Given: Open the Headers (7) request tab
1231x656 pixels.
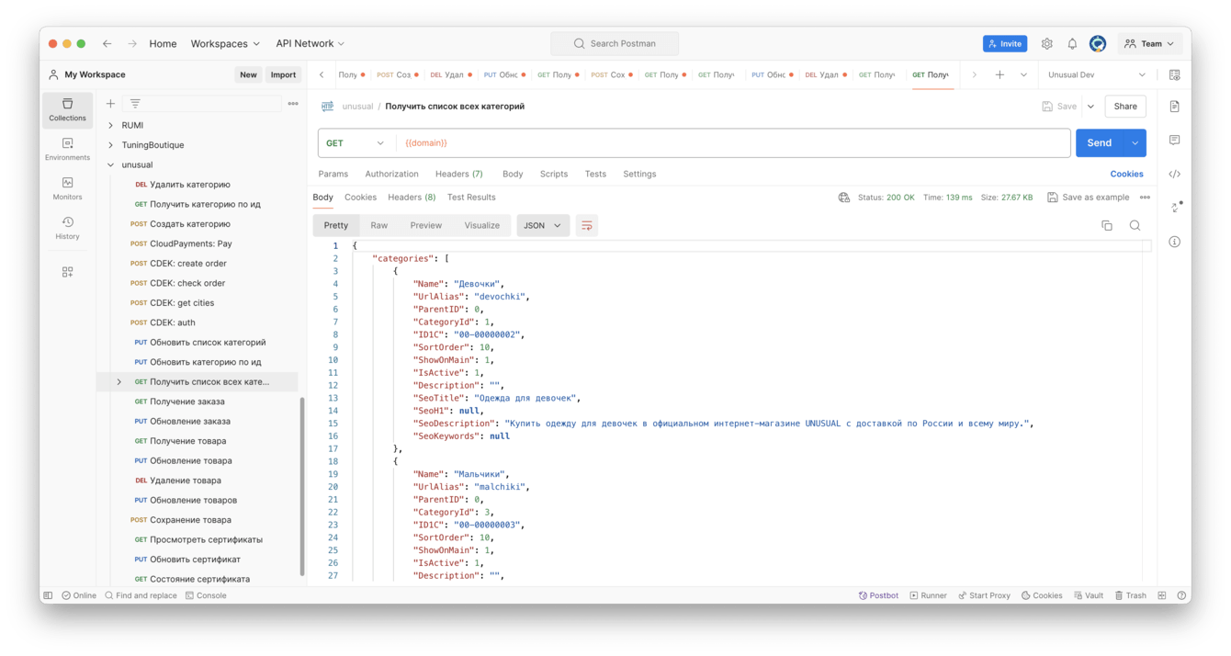Looking at the screenshot, I should (x=458, y=174).
